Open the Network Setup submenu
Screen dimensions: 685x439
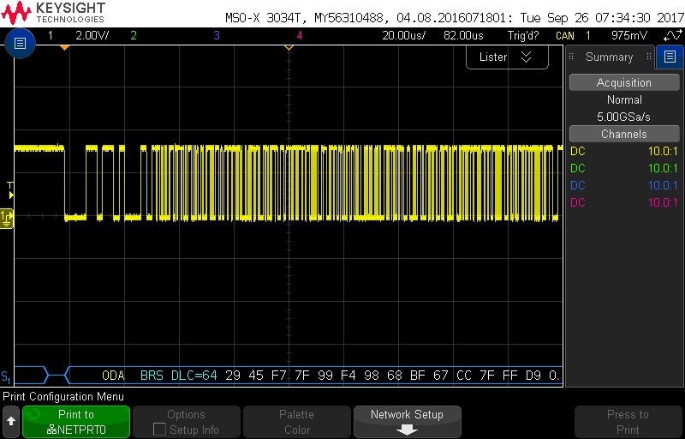click(x=407, y=422)
